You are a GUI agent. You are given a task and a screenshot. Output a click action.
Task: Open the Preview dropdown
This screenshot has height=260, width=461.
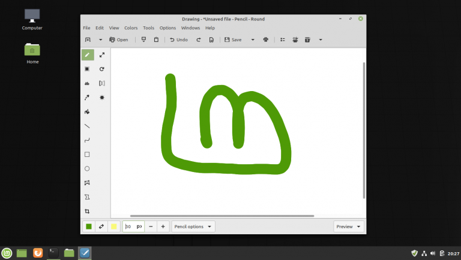tap(348, 226)
